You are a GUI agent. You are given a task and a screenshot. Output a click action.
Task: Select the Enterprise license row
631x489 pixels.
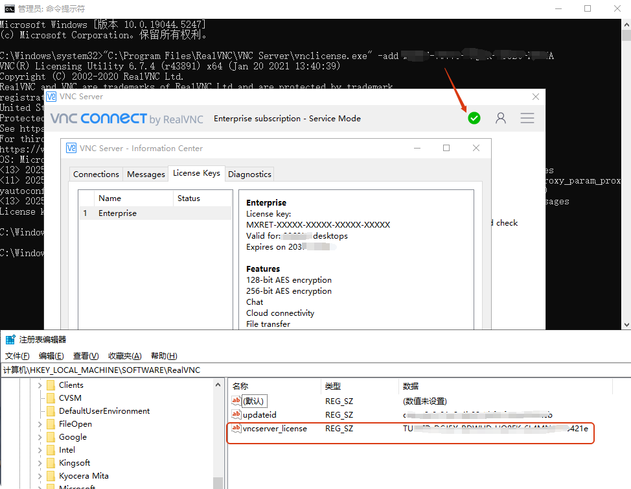pos(155,213)
